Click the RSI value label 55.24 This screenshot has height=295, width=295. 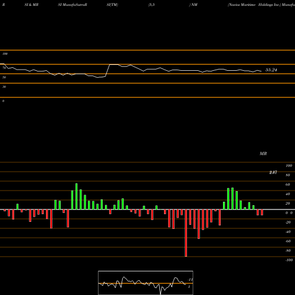271,70
